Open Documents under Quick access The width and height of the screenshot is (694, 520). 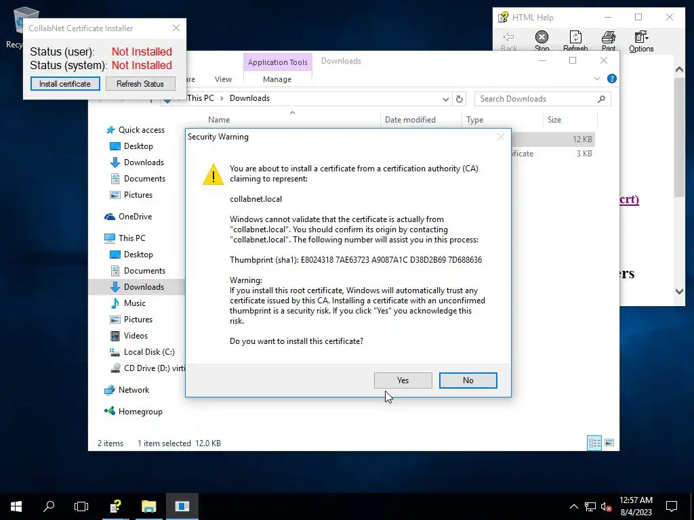click(x=138, y=179)
